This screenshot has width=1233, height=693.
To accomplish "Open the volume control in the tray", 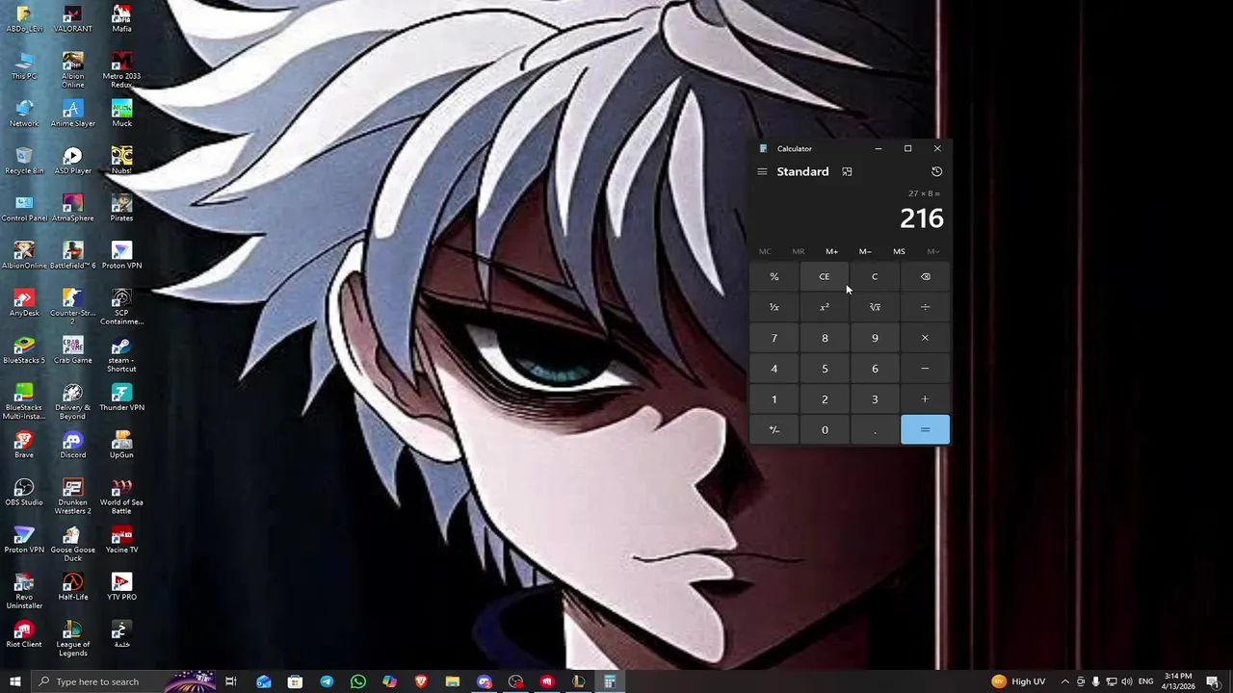I will coord(1127,681).
